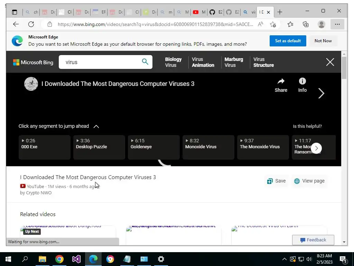Jump to 3:36 Desktop Puzzle segment
The width and height of the screenshot is (354, 266).
coord(99,147)
